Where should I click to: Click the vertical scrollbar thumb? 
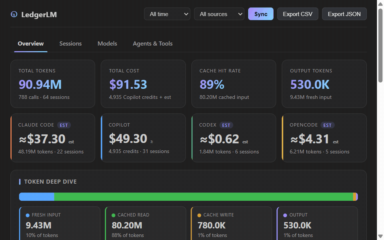coord(380,45)
